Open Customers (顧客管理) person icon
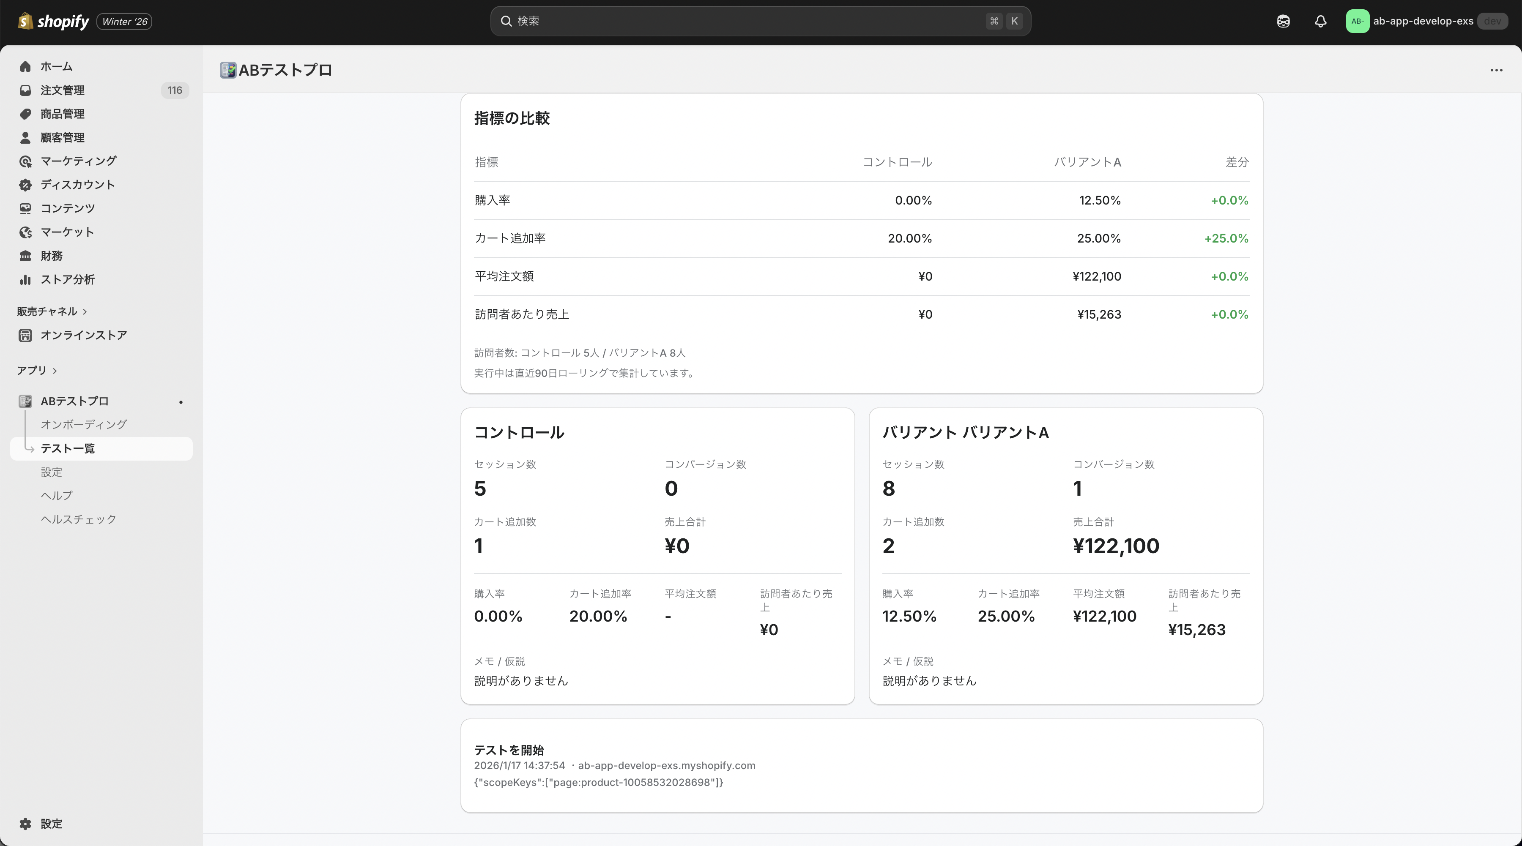Screen dimensions: 1522x846 tap(25, 138)
